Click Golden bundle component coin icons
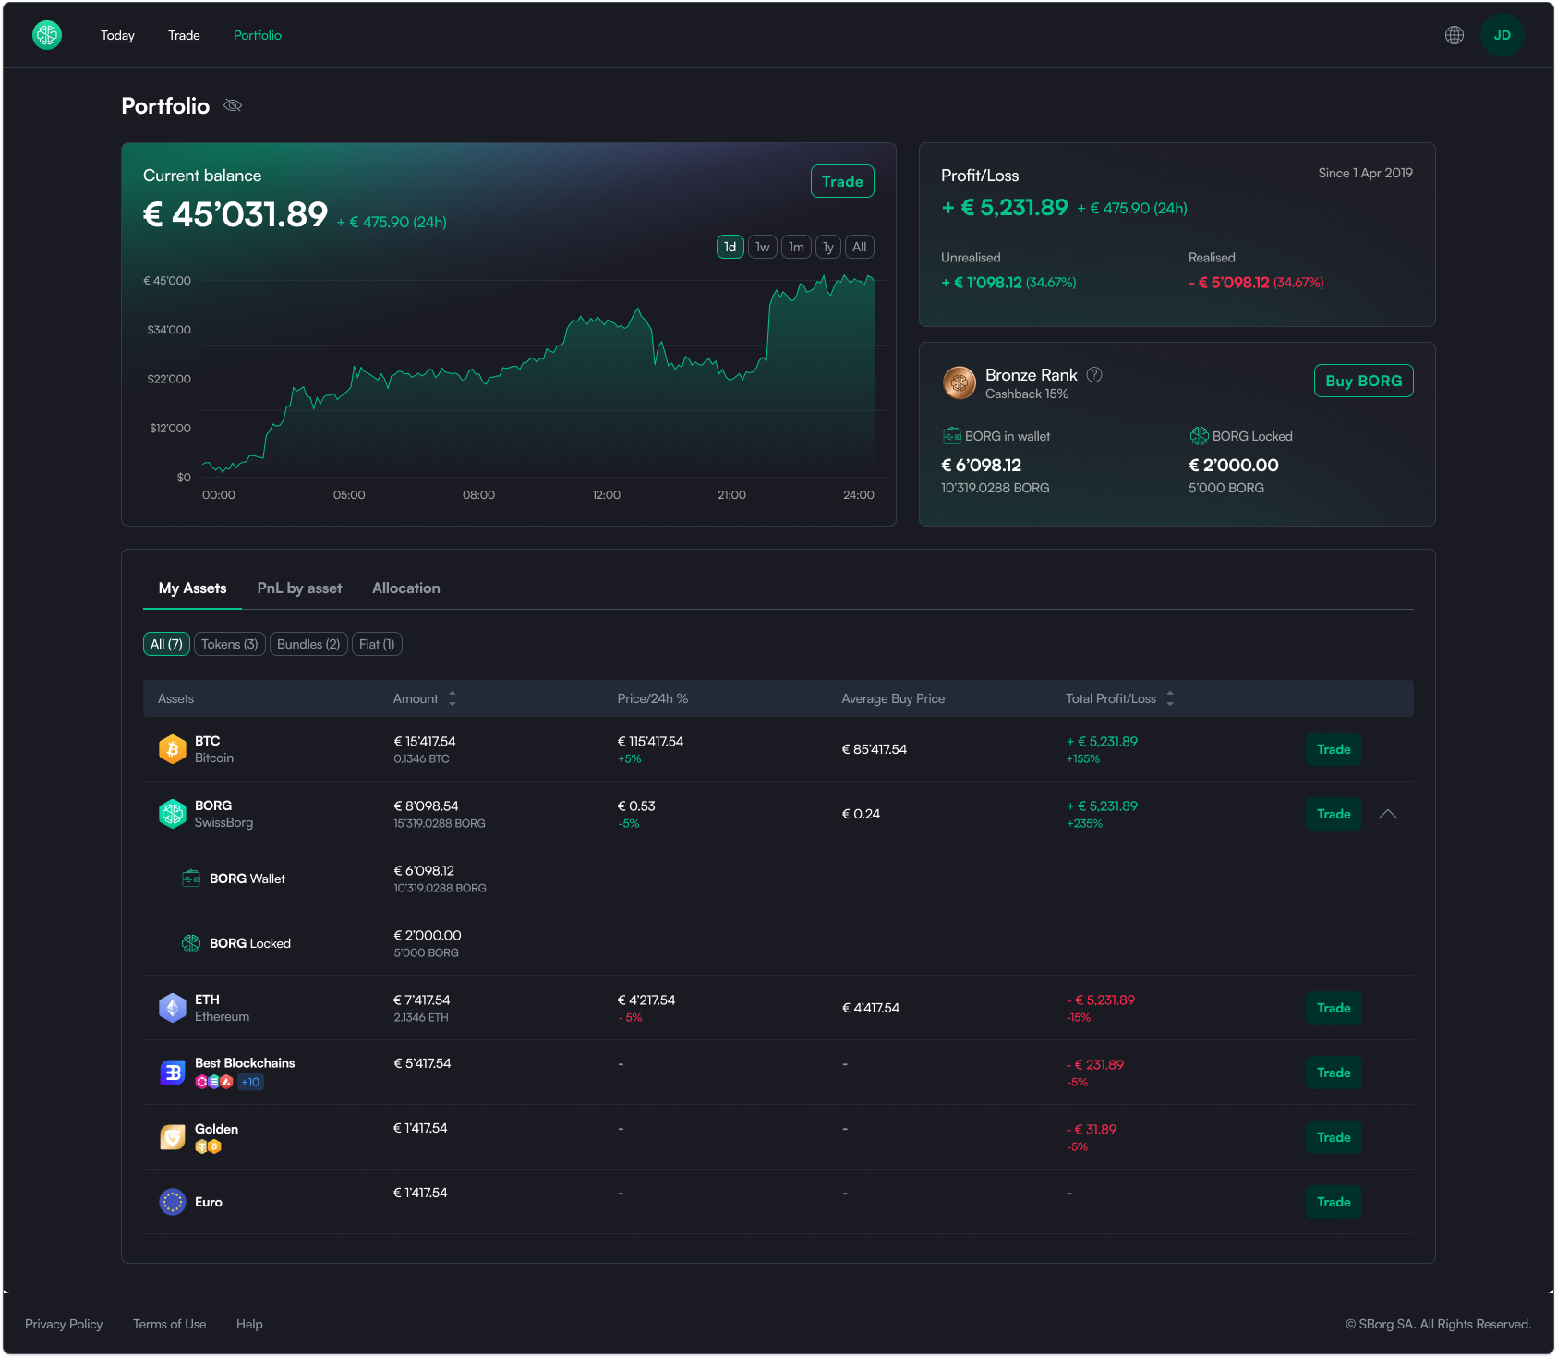 click(209, 1146)
